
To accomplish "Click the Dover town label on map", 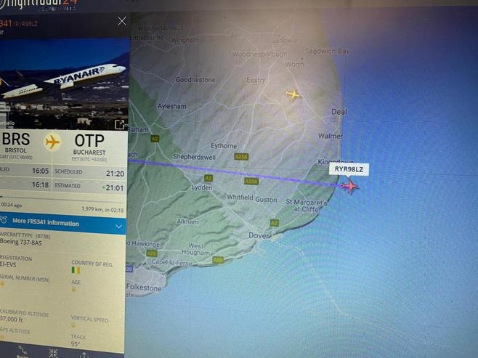I will click(x=259, y=235).
